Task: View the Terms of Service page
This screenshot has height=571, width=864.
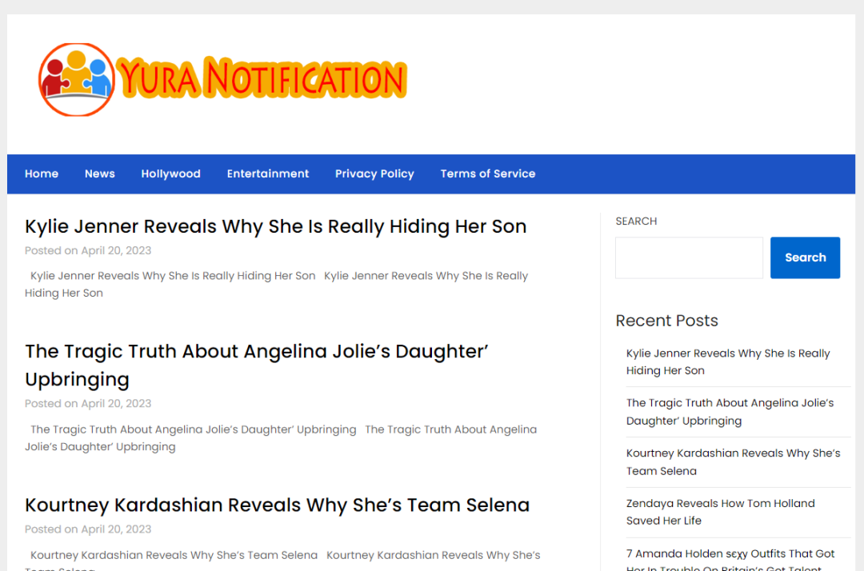Action: pos(488,174)
